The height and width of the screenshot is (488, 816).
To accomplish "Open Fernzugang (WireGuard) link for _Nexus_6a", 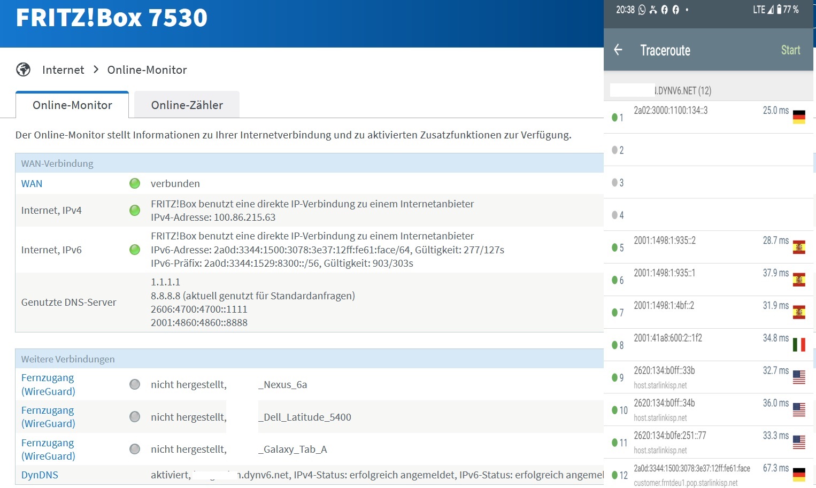I will tap(48, 384).
